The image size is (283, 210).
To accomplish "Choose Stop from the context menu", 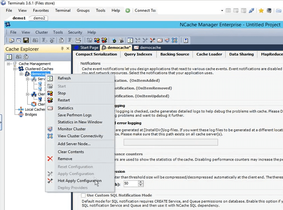I will [80, 93].
